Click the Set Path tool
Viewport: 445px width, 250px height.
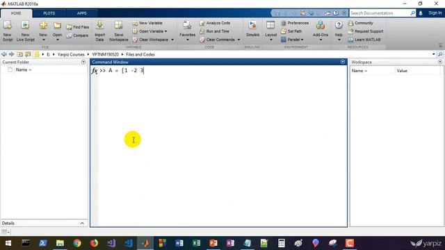(291, 31)
